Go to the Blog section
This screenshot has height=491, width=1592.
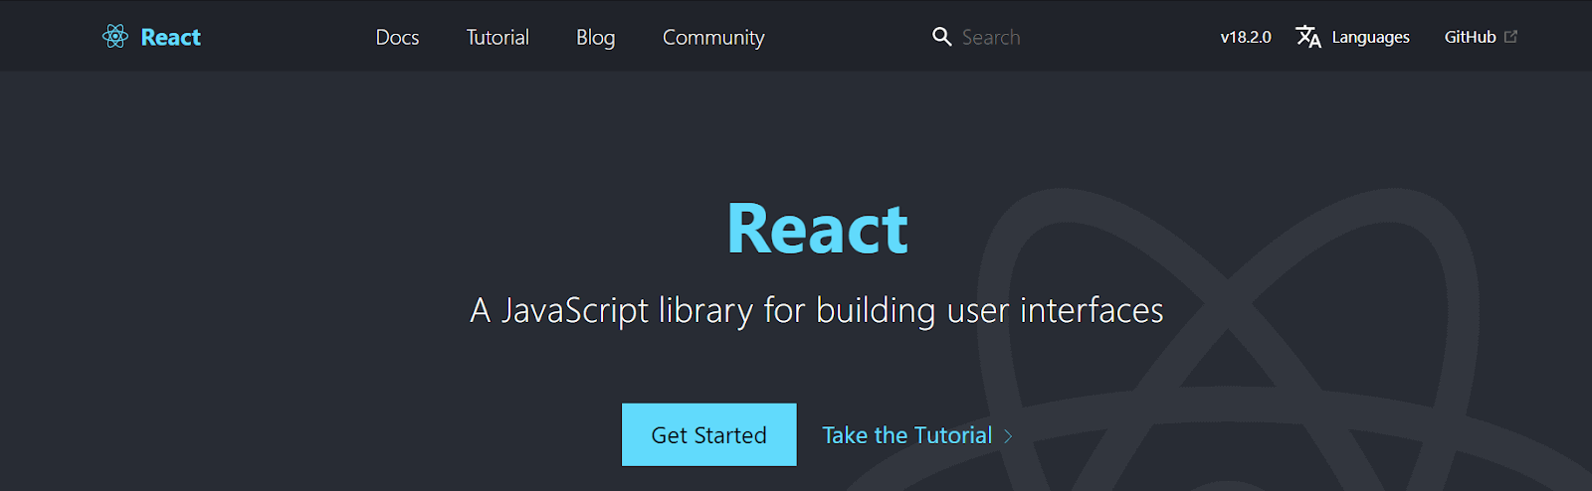(595, 38)
